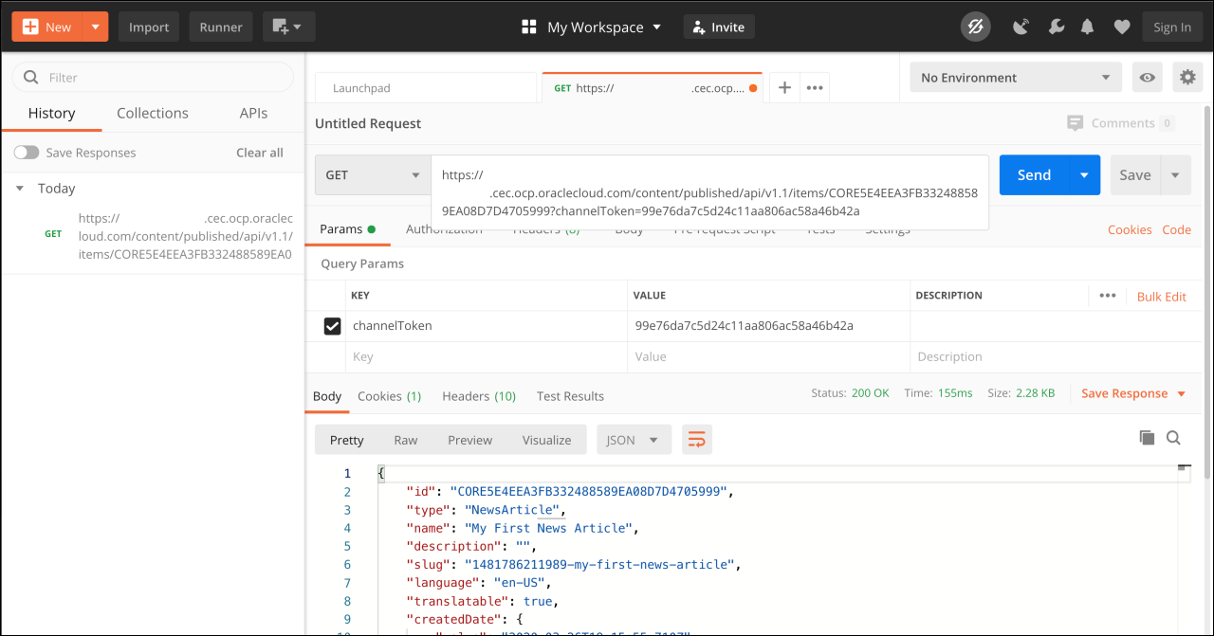Collapse the Today history group

coord(20,189)
